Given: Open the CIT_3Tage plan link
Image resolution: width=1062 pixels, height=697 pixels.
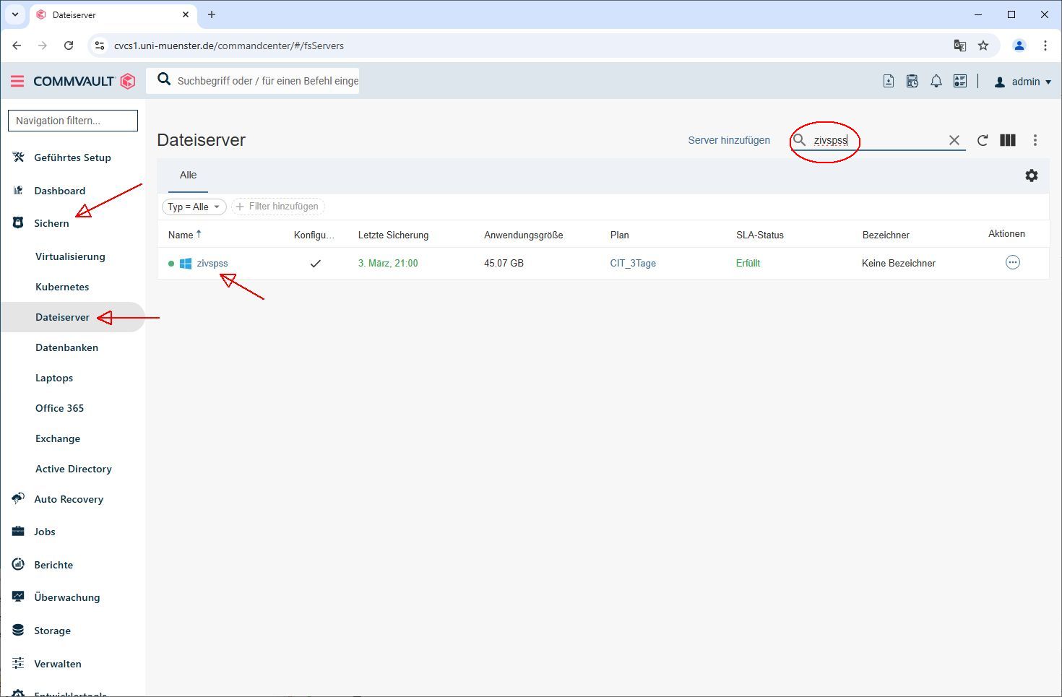Looking at the screenshot, I should pos(632,264).
